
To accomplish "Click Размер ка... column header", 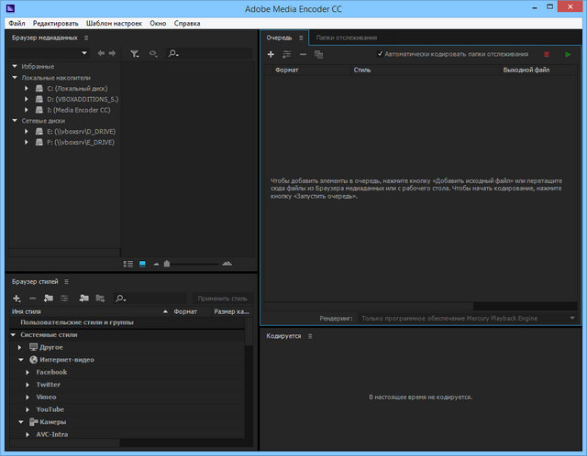I will click(x=231, y=311).
